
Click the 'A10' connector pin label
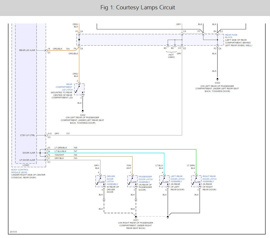50,134
